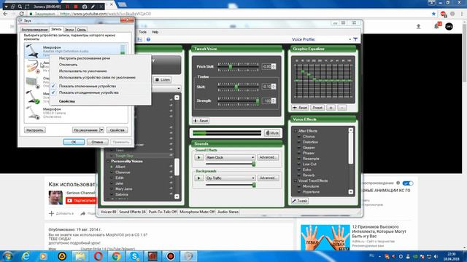Open the Voice Profile dropdown arrow
The image size is (467, 262).
pyautogui.click(x=350, y=39)
